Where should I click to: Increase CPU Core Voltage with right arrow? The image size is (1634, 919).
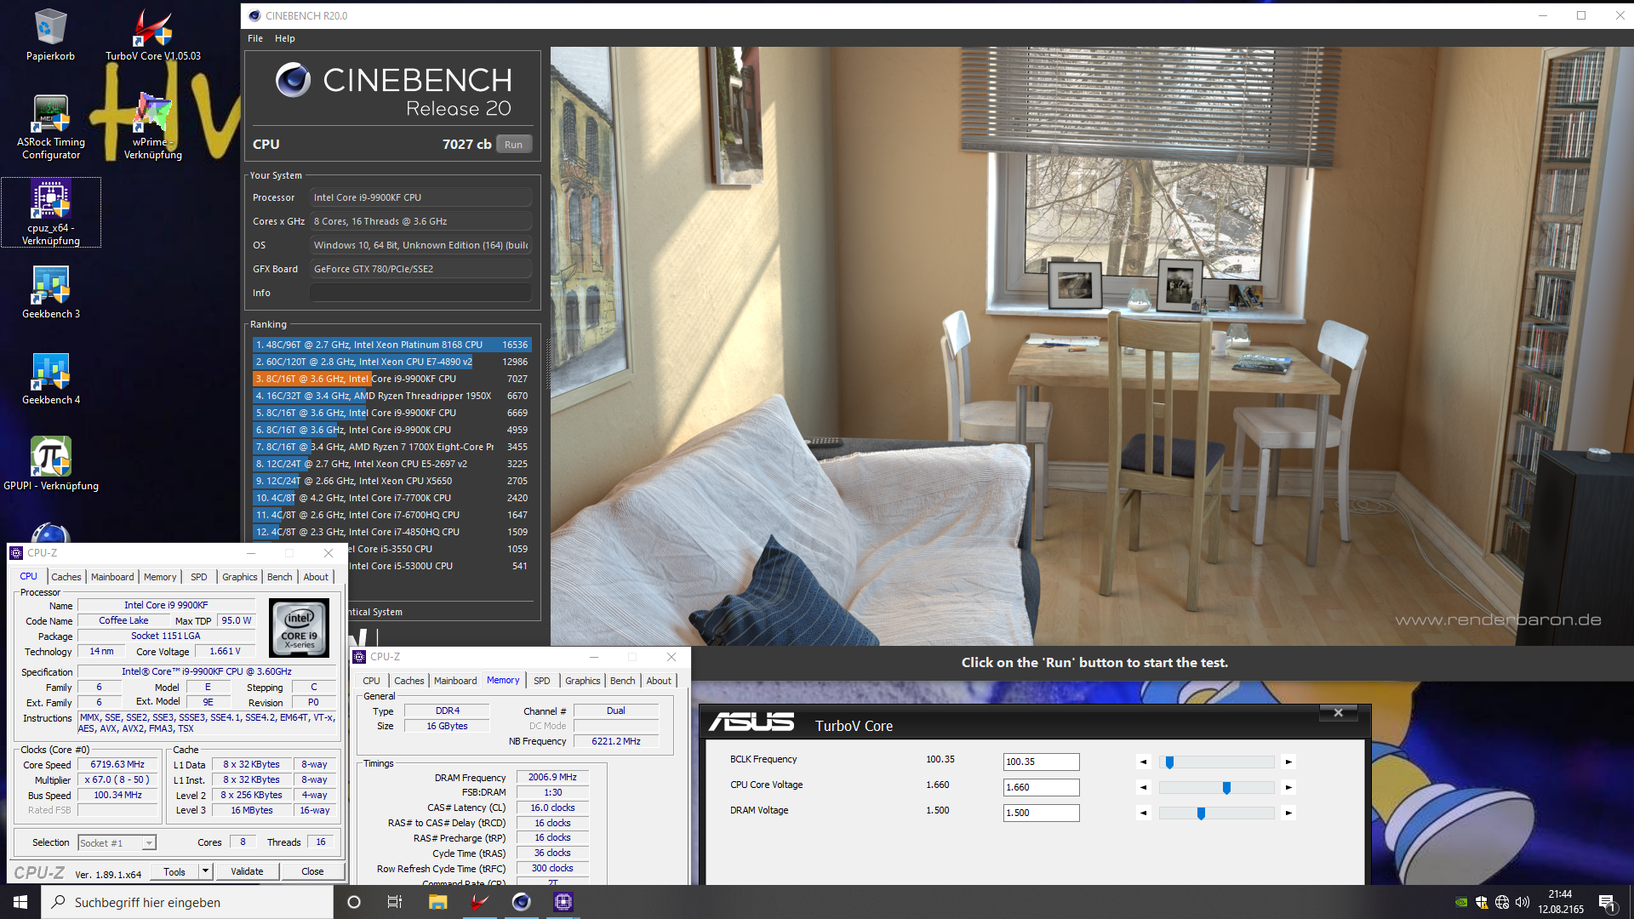(1288, 788)
